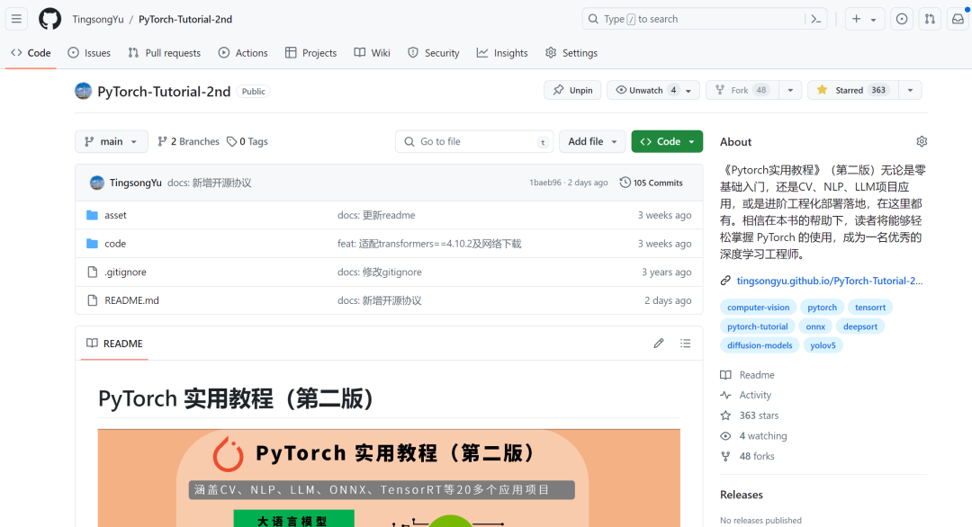Unwatch the PyTorch-Tutorial-2nd repository
The width and height of the screenshot is (972, 527).
click(641, 90)
